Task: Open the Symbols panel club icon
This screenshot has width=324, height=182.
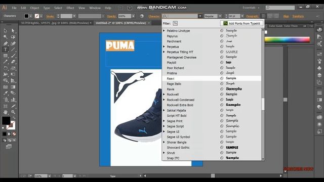Action: pos(319,68)
